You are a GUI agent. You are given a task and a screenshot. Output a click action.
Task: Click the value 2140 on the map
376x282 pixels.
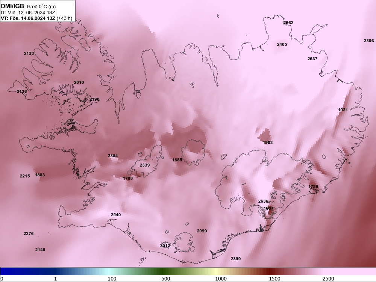coord(40,250)
